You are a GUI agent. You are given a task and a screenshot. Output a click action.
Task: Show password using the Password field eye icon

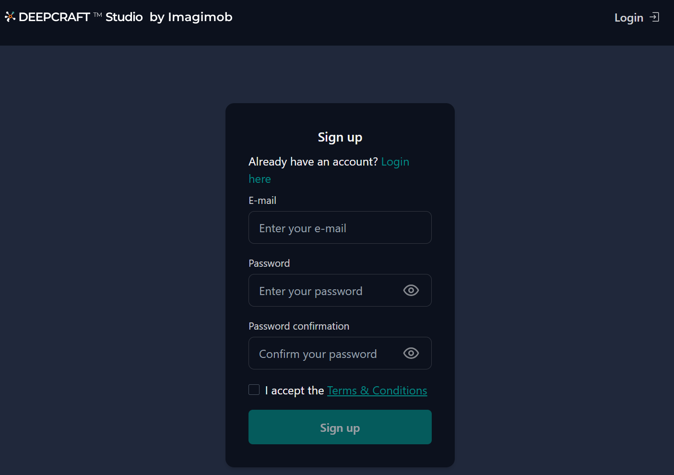(411, 290)
